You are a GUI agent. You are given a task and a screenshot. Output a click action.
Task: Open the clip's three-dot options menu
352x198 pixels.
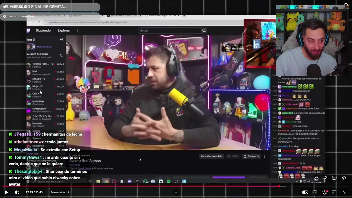tap(264, 156)
